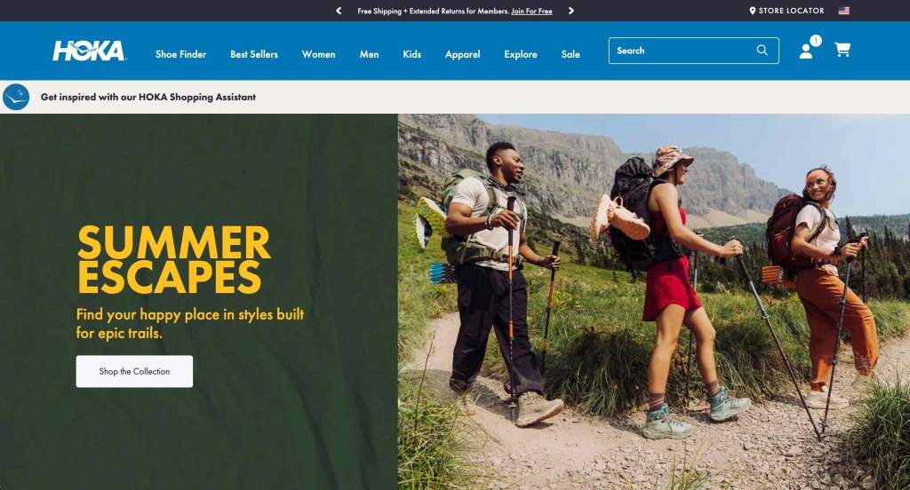This screenshot has height=490, width=910.
Task: Expand the Apparel menu
Action: tap(462, 54)
